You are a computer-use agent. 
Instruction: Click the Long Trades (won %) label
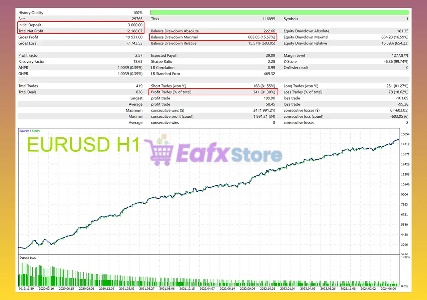(x=301, y=86)
